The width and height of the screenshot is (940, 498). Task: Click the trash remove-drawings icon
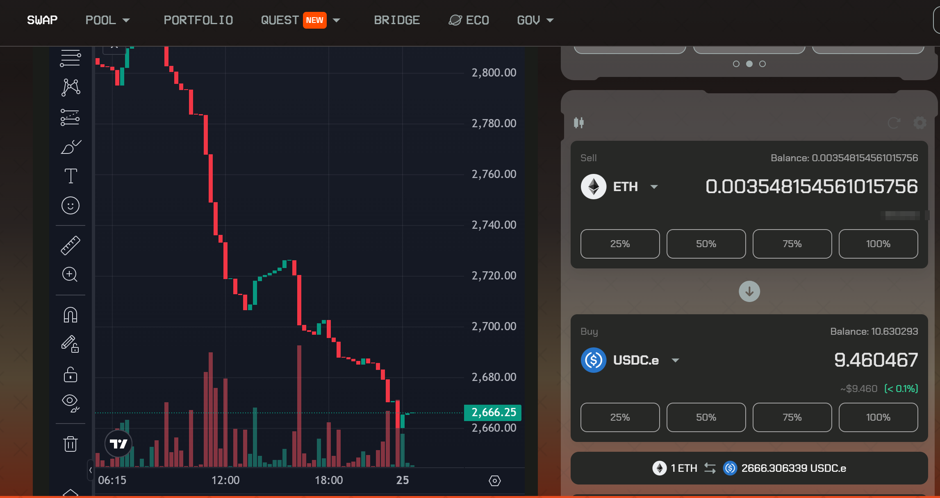point(70,444)
